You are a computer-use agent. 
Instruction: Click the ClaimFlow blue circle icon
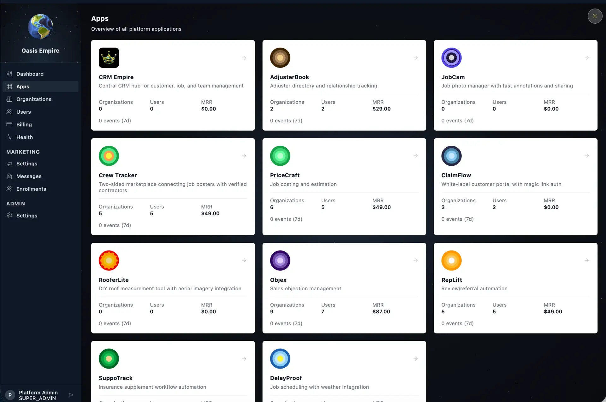click(x=451, y=156)
